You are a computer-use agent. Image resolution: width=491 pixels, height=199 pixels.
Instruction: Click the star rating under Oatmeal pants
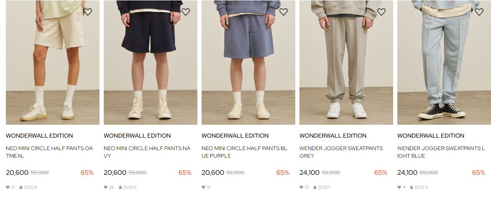[28, 187]
